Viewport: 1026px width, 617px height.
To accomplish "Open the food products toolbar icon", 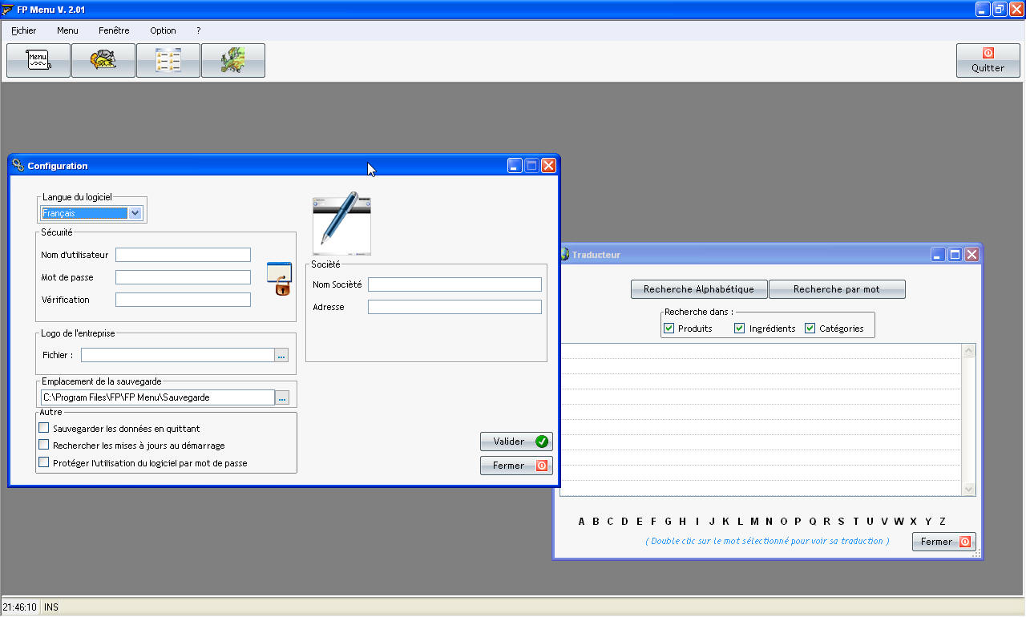I will tap(103, 60).
